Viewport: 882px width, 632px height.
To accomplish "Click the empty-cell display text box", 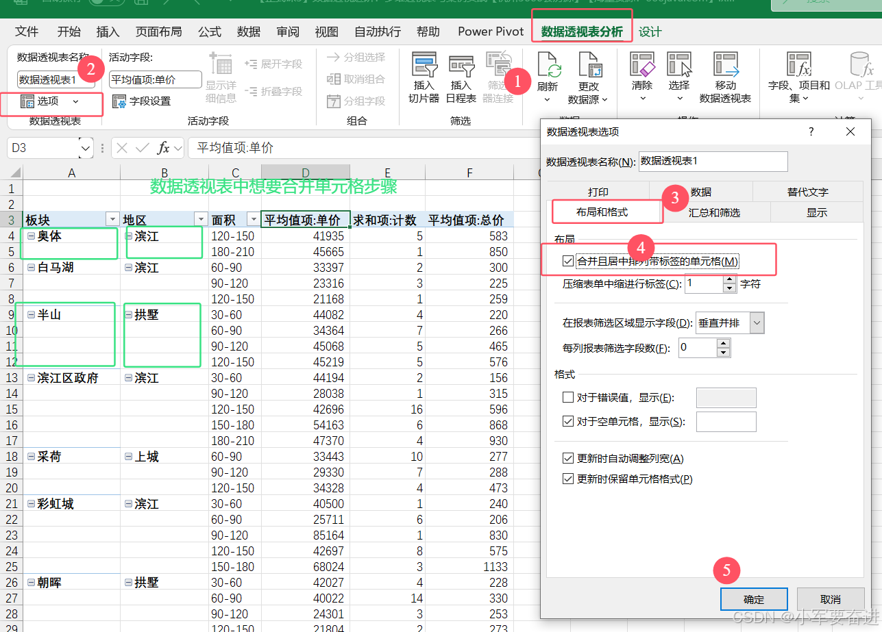I will [726, 421].
